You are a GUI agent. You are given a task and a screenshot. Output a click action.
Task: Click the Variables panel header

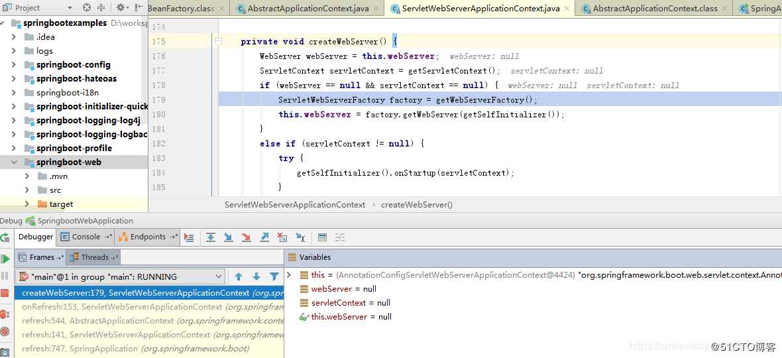tap(315, 257)
